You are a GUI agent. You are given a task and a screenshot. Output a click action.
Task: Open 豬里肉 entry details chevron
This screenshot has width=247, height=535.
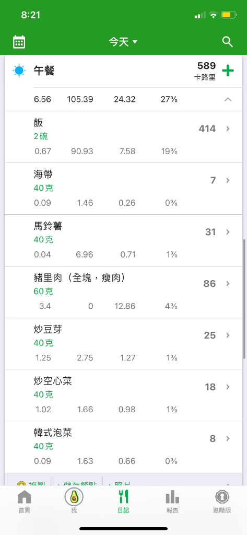[x=228, y=284]
